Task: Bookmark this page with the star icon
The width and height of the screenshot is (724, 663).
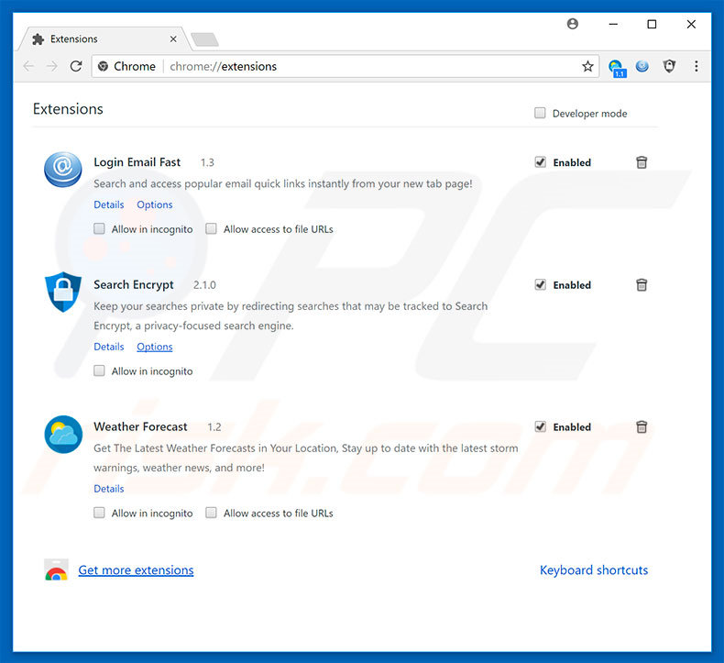Action: click(x=587, y=67)
